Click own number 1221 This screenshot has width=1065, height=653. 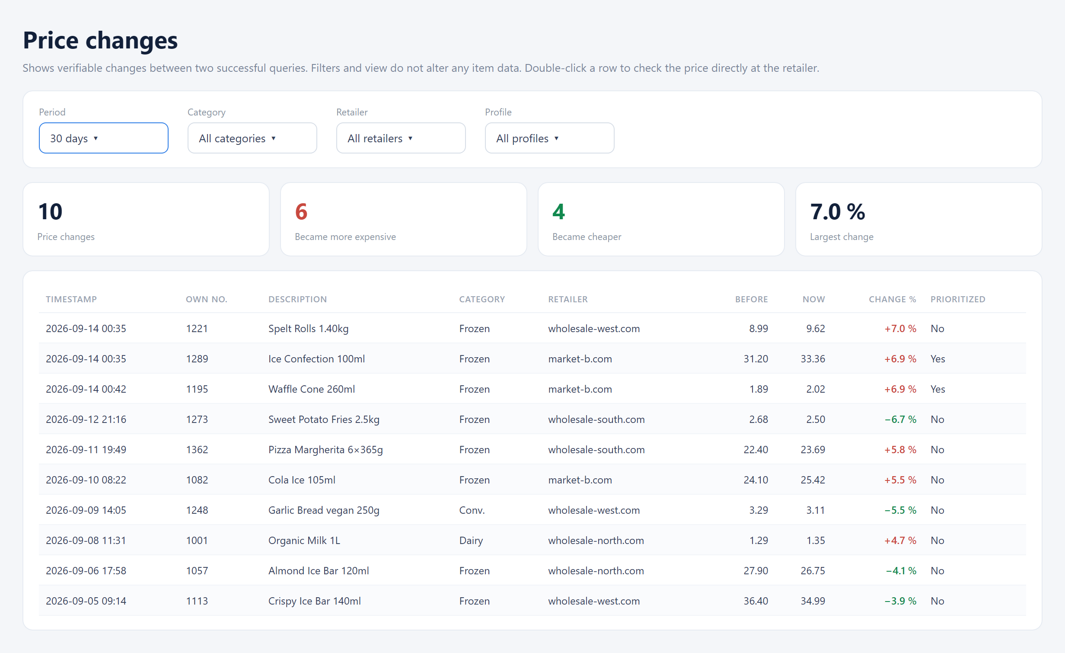[197, 328]
